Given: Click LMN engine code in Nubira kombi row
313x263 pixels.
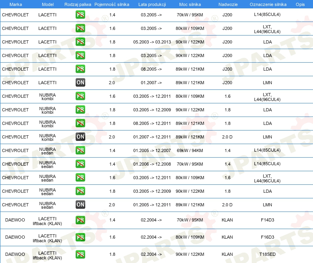Looking at the screenshot, I should click(267, 137).
